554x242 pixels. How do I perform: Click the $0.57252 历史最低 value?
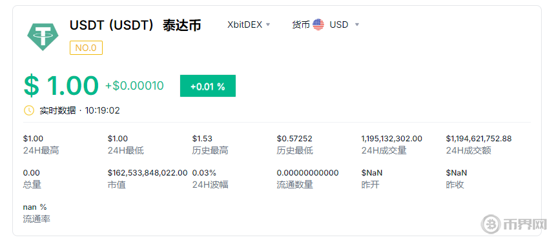pyautogui.click(x=294, y=139)
